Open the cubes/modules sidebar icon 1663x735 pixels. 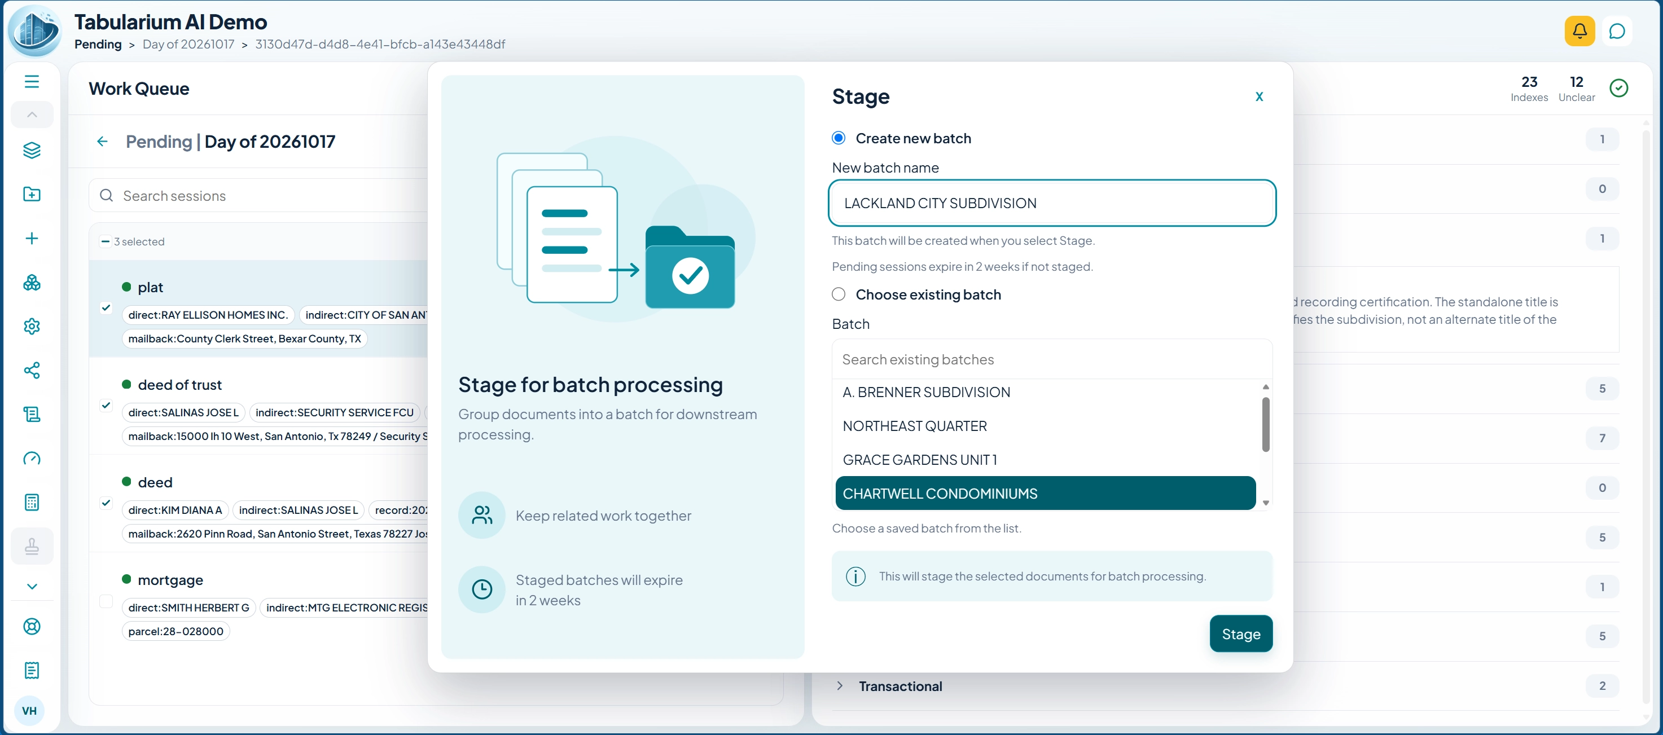tap(32, 282)
